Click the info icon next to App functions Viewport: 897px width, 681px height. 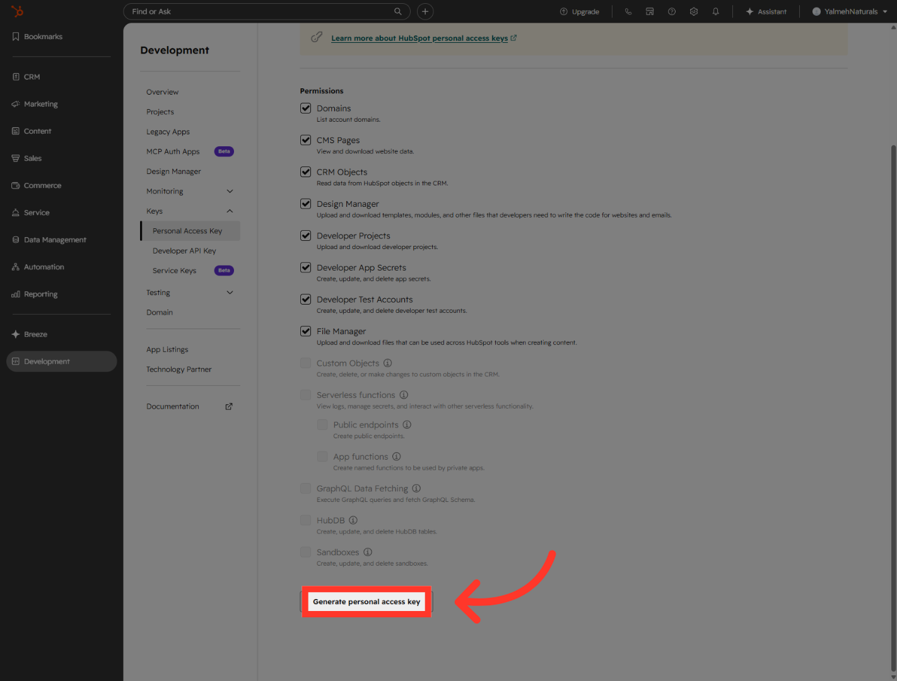coord(396,457)
